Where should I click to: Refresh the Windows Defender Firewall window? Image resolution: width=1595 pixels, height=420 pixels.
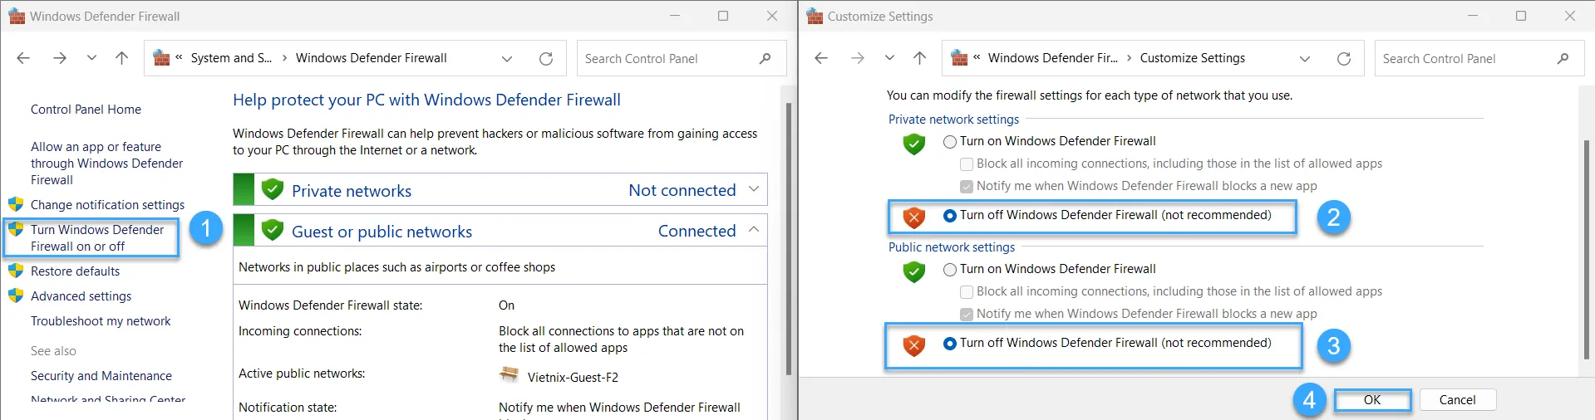tap(546, 58)
